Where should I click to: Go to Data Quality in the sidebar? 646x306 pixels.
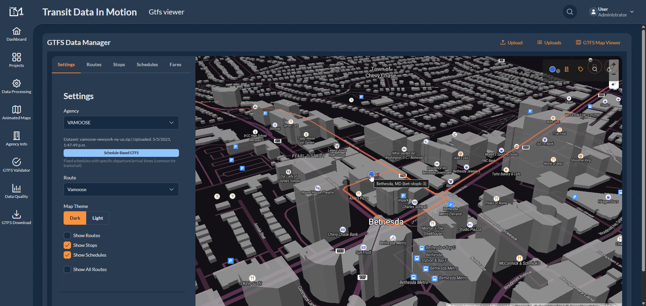click(16, 191)
